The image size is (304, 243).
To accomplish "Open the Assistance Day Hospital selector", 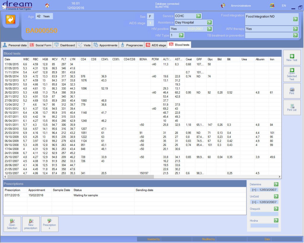I will [x=210, y=22].
